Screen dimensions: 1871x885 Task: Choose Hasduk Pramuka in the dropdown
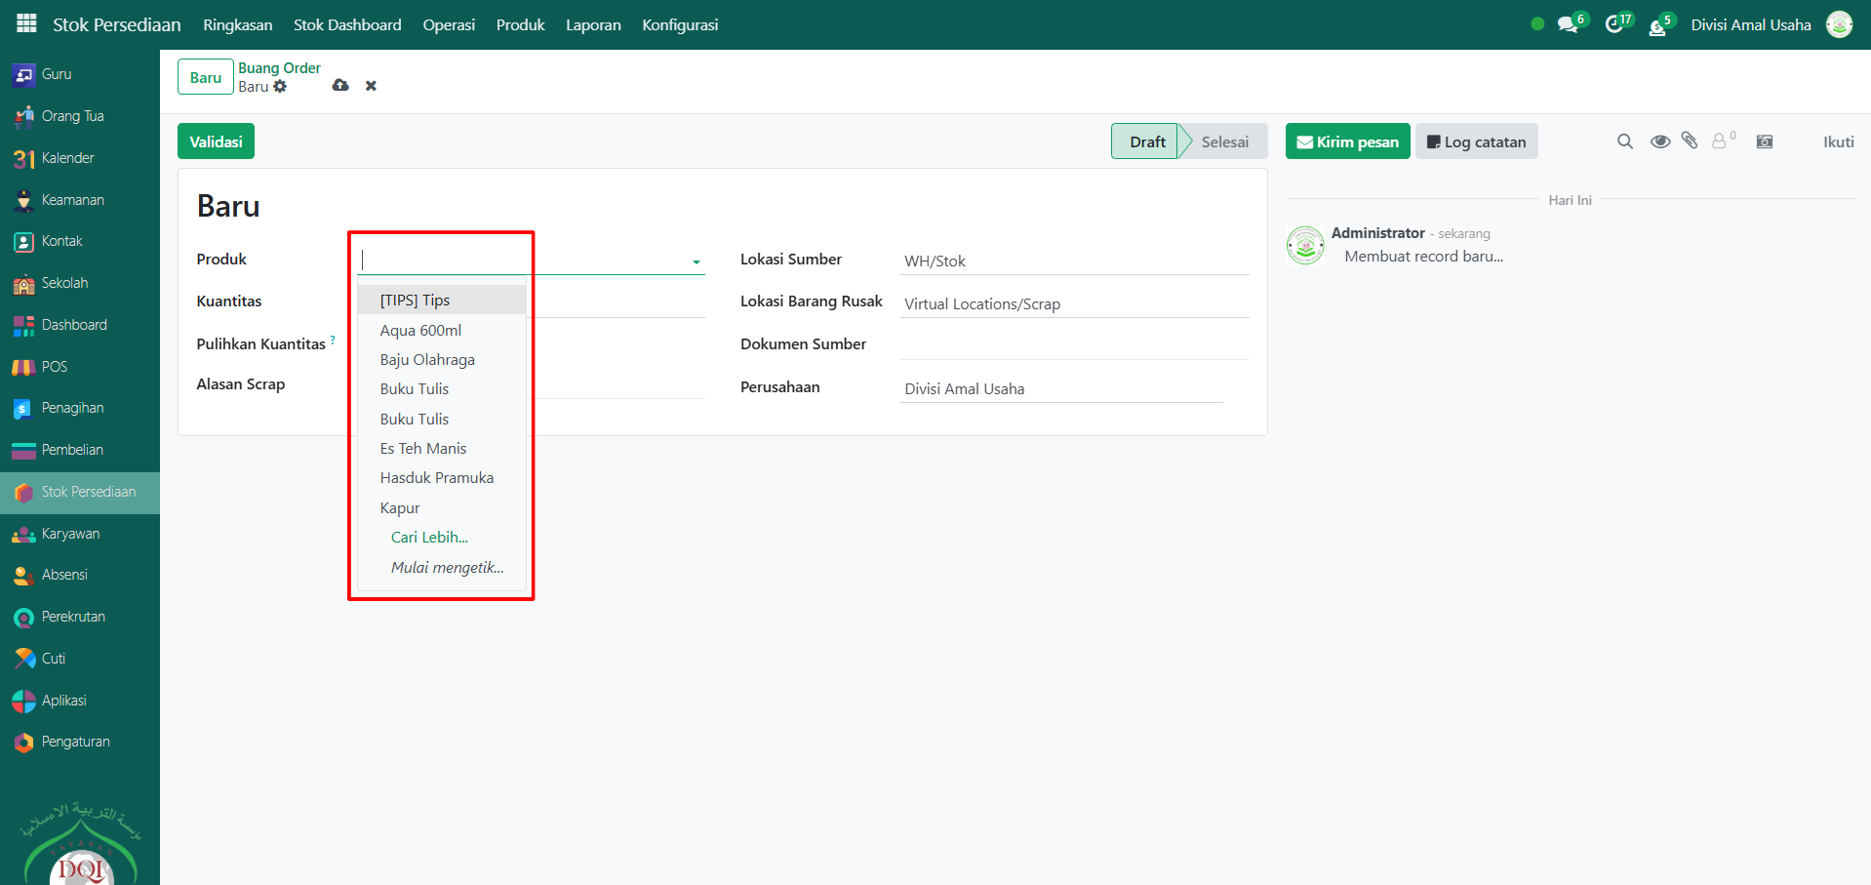click(x=436, y=478)
